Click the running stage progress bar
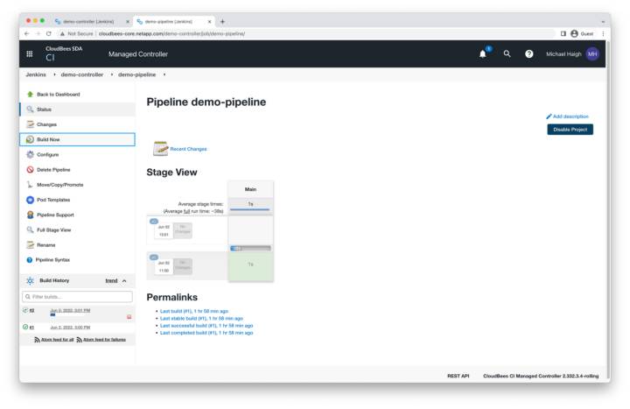Image resolution: width=630 pixels, height=409 pixels. [250, 248]
